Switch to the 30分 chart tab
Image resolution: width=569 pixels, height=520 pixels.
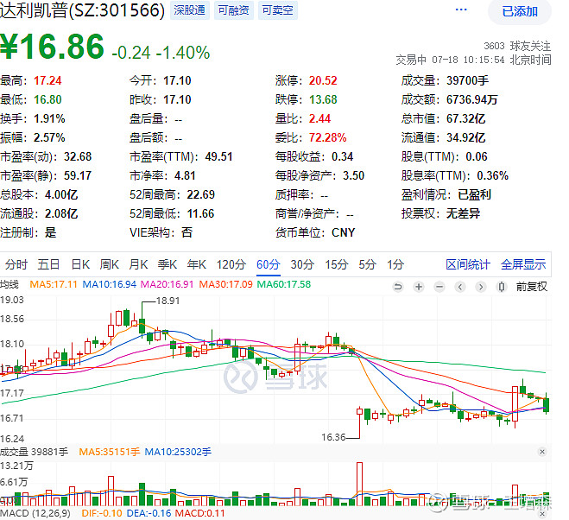tap(302, 264)
